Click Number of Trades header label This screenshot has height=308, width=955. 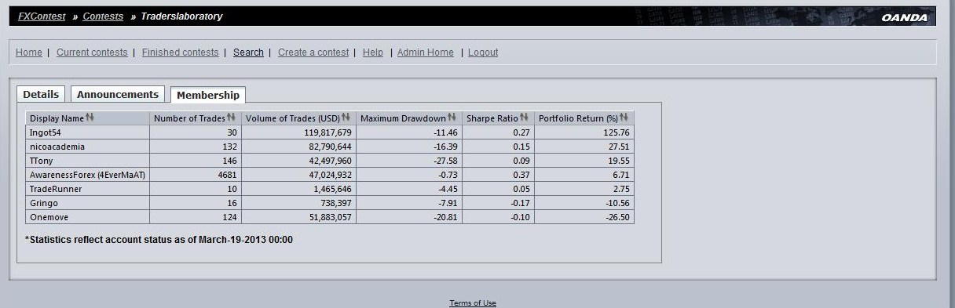[x=189, y=118]
